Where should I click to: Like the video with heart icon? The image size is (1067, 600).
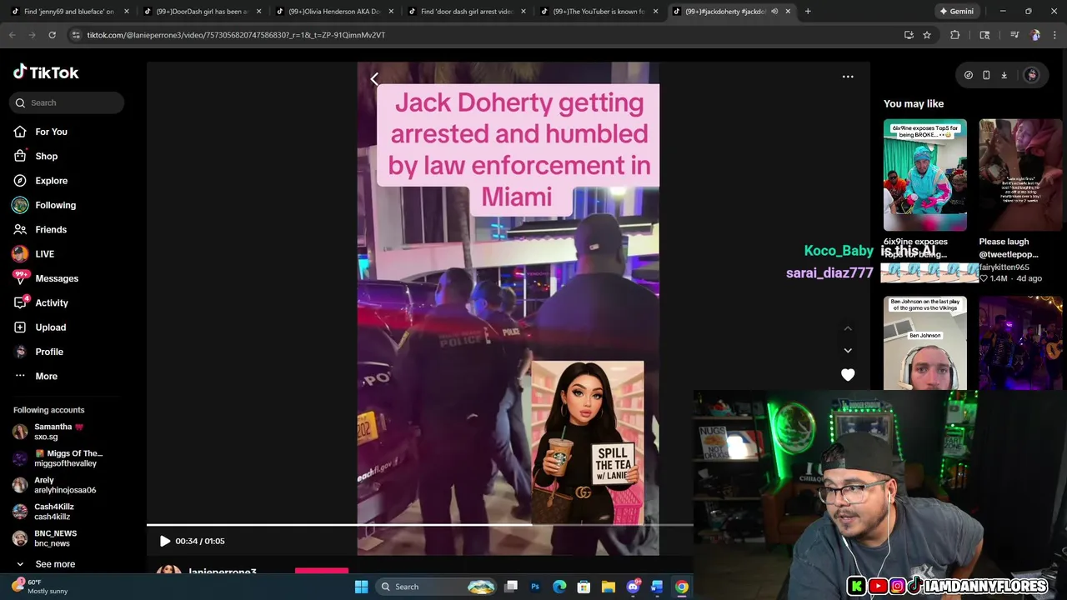[x=848, y=375]
